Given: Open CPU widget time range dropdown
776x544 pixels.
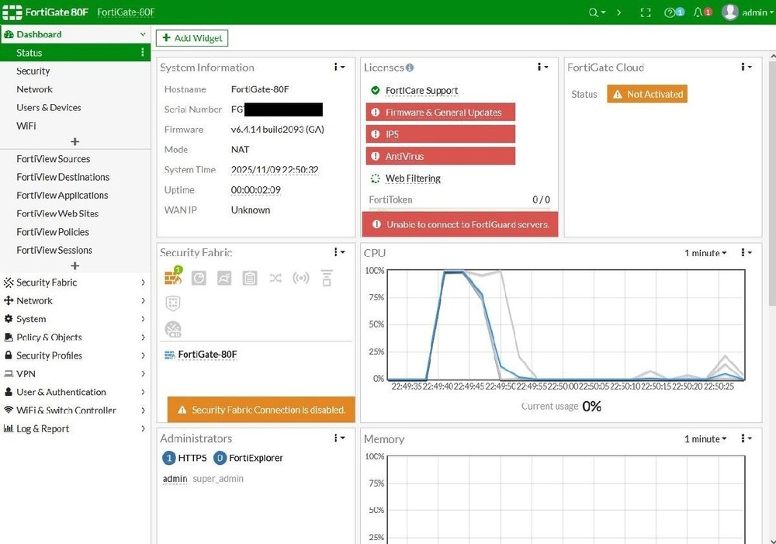Looking at the screenshot, I should (705, 253).
